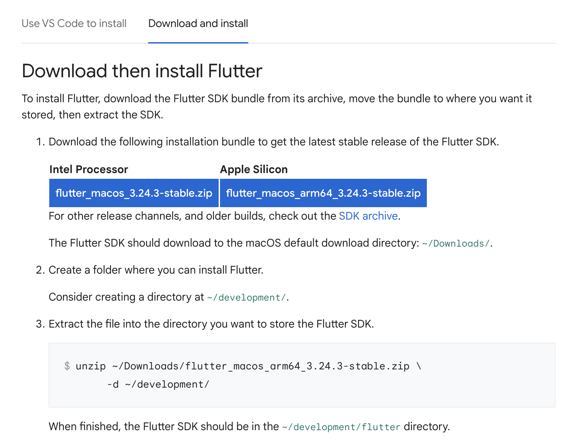Viewport: 577px width, 446px height.
Task: Click "Create a folder where you can install Flutter"
Action: (x=156, y=270)
